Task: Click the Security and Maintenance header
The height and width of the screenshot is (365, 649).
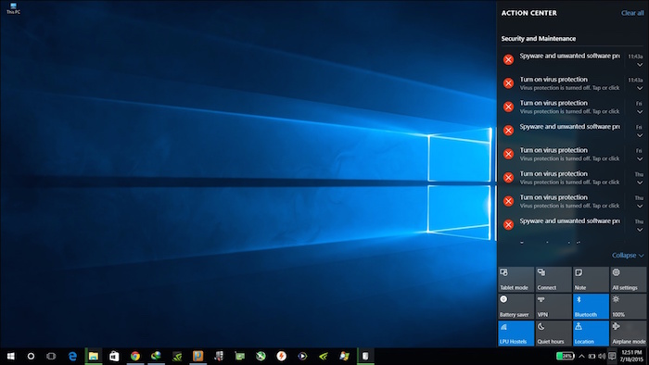Action: tap(539, 38)
